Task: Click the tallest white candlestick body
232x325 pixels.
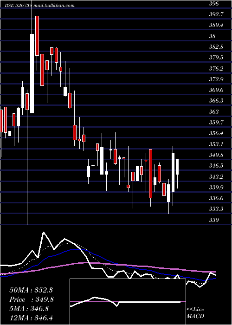Action: [32, 73]
